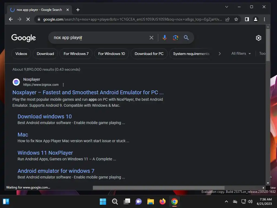
Task: Click the scroll down arrow
Action: pyautogui.click(x=268, y=183)
